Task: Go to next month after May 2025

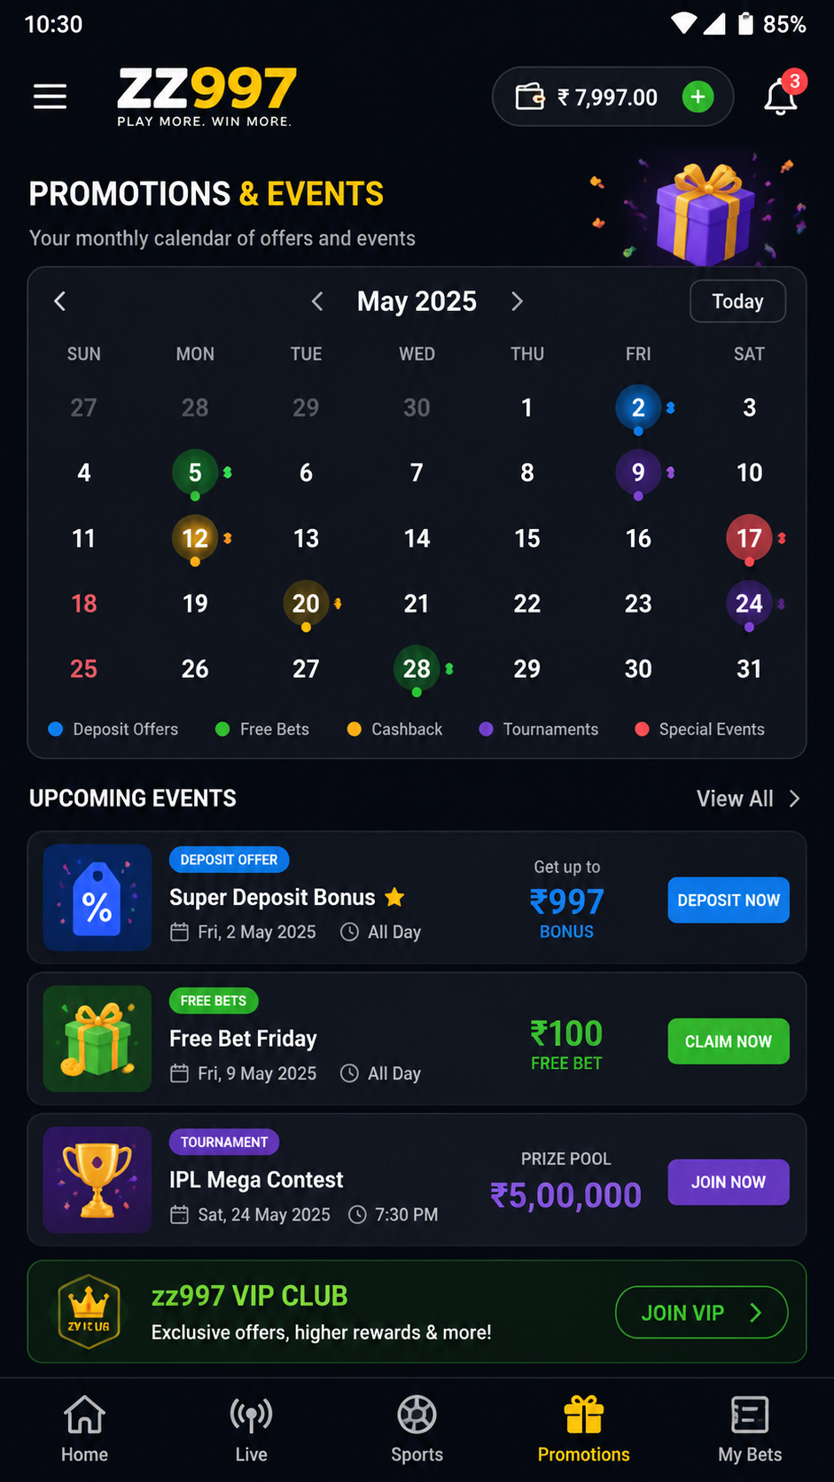Action: point(517,301)
